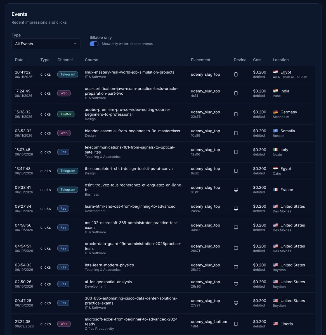
Task: Click Show only wallet-debited events label
Action: click(127, 44)
